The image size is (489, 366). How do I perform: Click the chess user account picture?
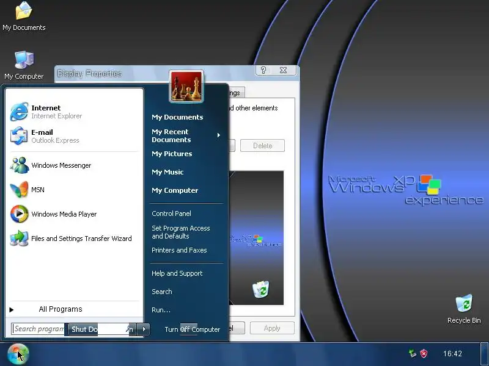click(186, 86)
